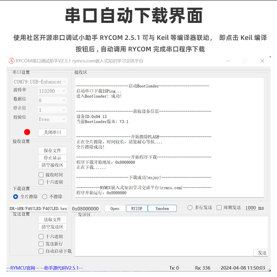Select the 多行发送 radio button

click(190, 208)
